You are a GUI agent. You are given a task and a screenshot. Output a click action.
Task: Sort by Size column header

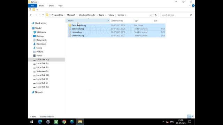tap(156, 21)
